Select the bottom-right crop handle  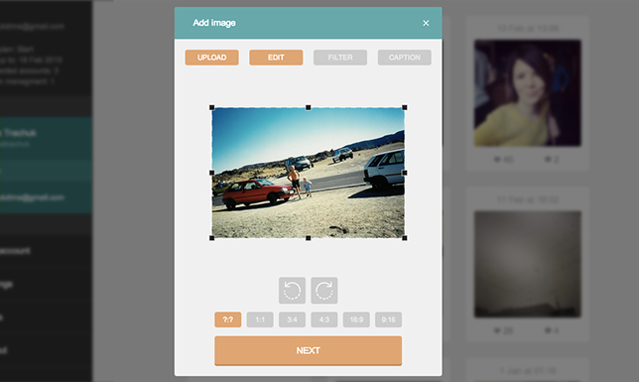coord(405,238)
